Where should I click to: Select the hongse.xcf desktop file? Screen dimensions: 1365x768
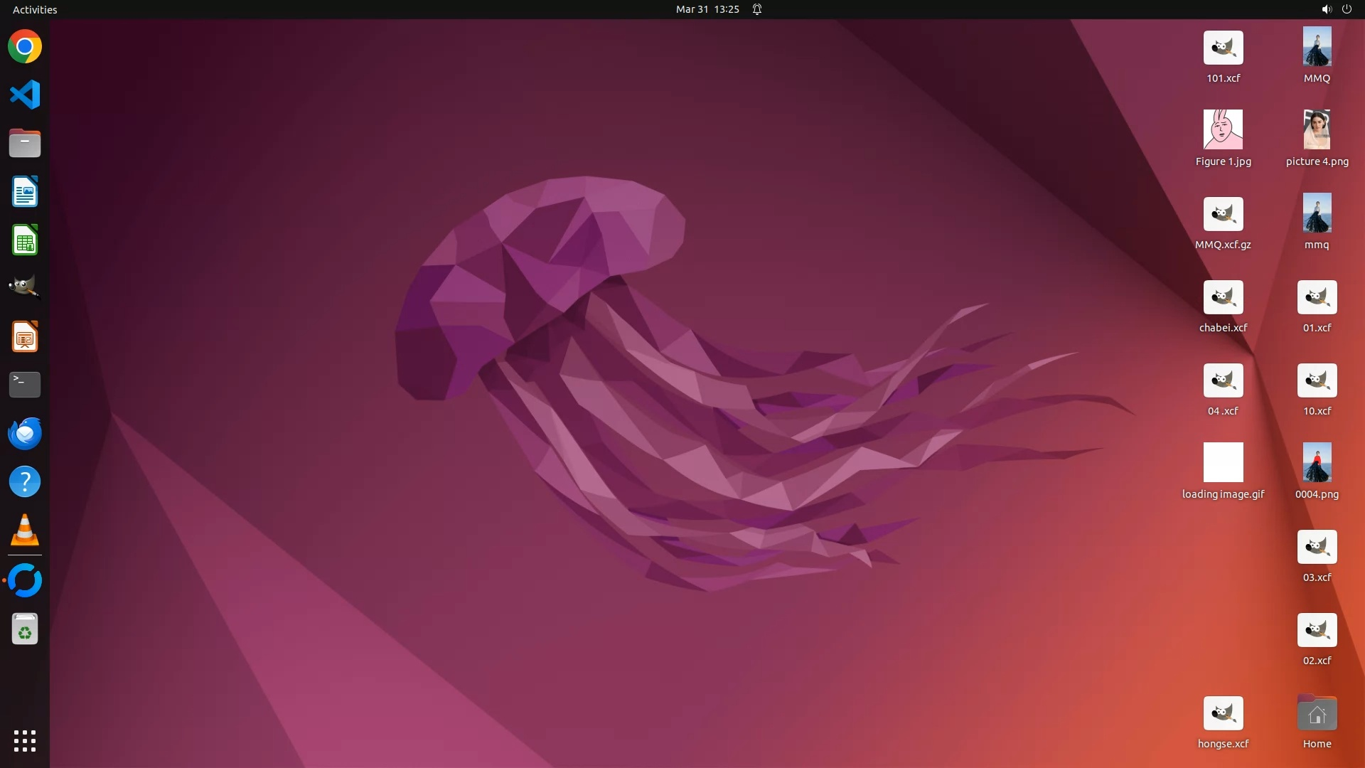click(1223, 714)
